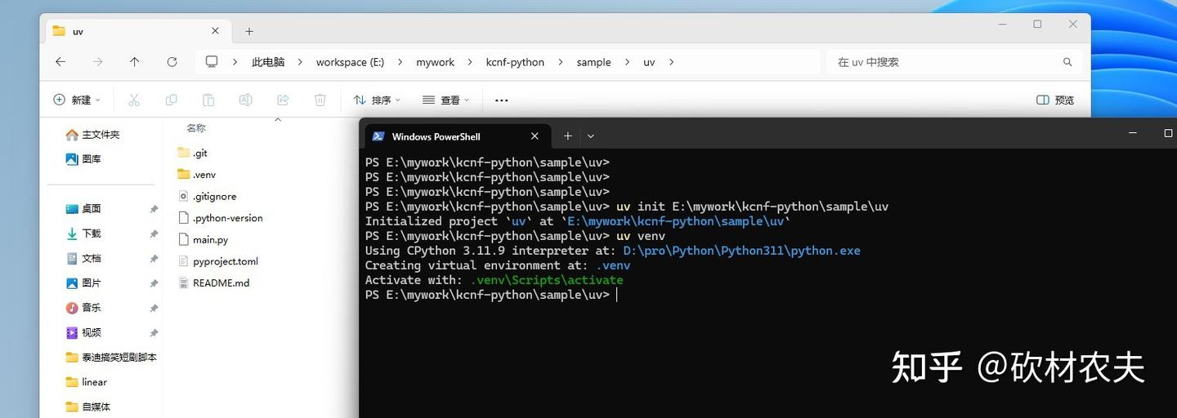Image resolution: width=1177 pixels, height=418 pixels.
Task: Refresh the uv folder view
Action: point(172,62)
